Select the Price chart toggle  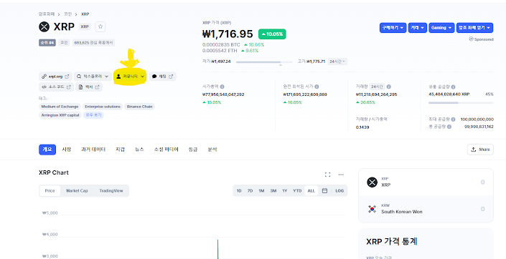(50, 191)
